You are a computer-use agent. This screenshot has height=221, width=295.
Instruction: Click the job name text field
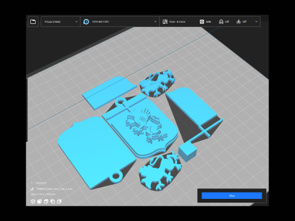point(55,189)
